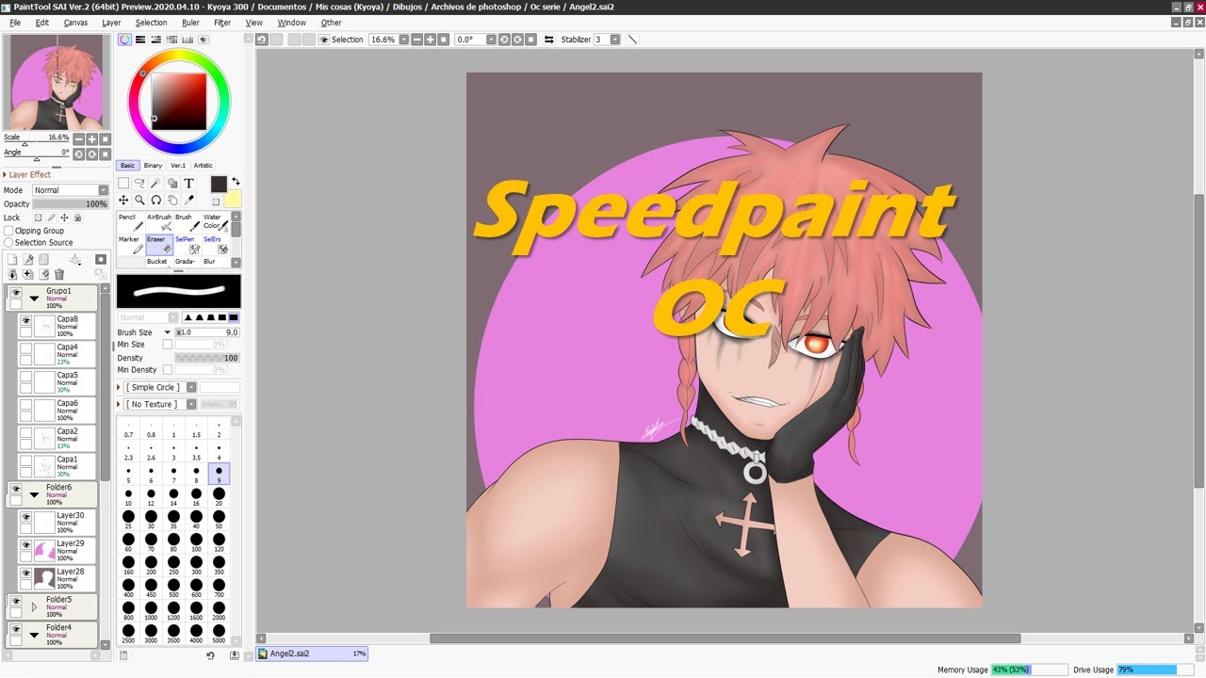The width and height of the screenshot is (1206, 678).
Task: Select the Rotate view tool
Action: (156, 200)
